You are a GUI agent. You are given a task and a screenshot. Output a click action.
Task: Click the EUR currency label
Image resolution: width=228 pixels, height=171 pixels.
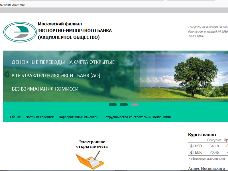point(198,152)
